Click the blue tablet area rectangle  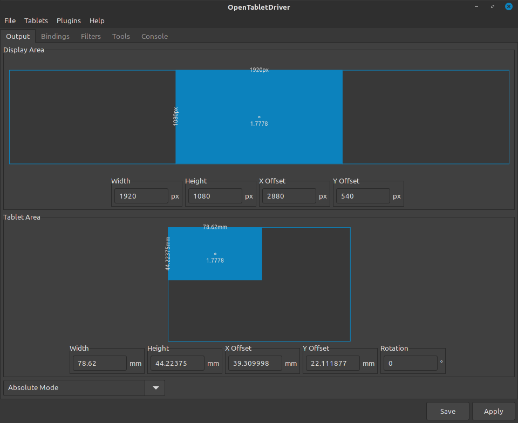tap(215, 254)
